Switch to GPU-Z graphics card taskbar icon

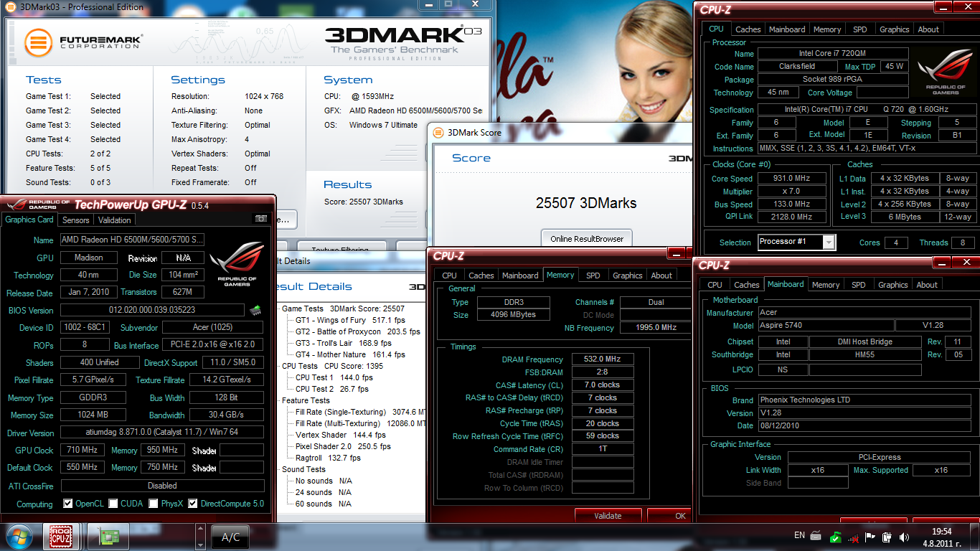click(x=108, y=537)
